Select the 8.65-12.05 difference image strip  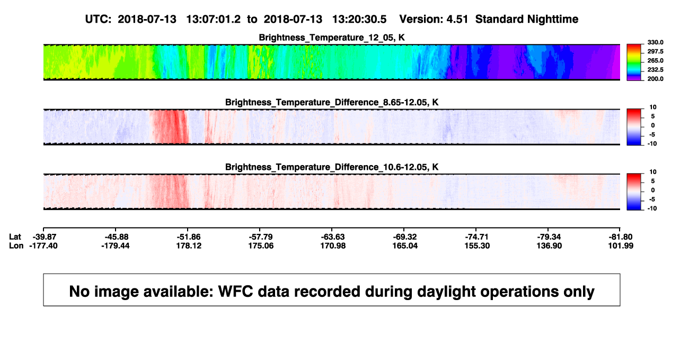332,126
